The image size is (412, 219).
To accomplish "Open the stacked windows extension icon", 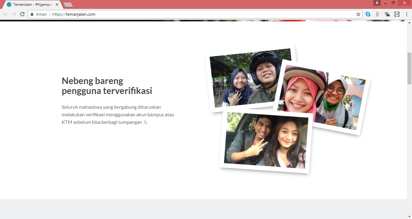I will [x=387, y=14].
